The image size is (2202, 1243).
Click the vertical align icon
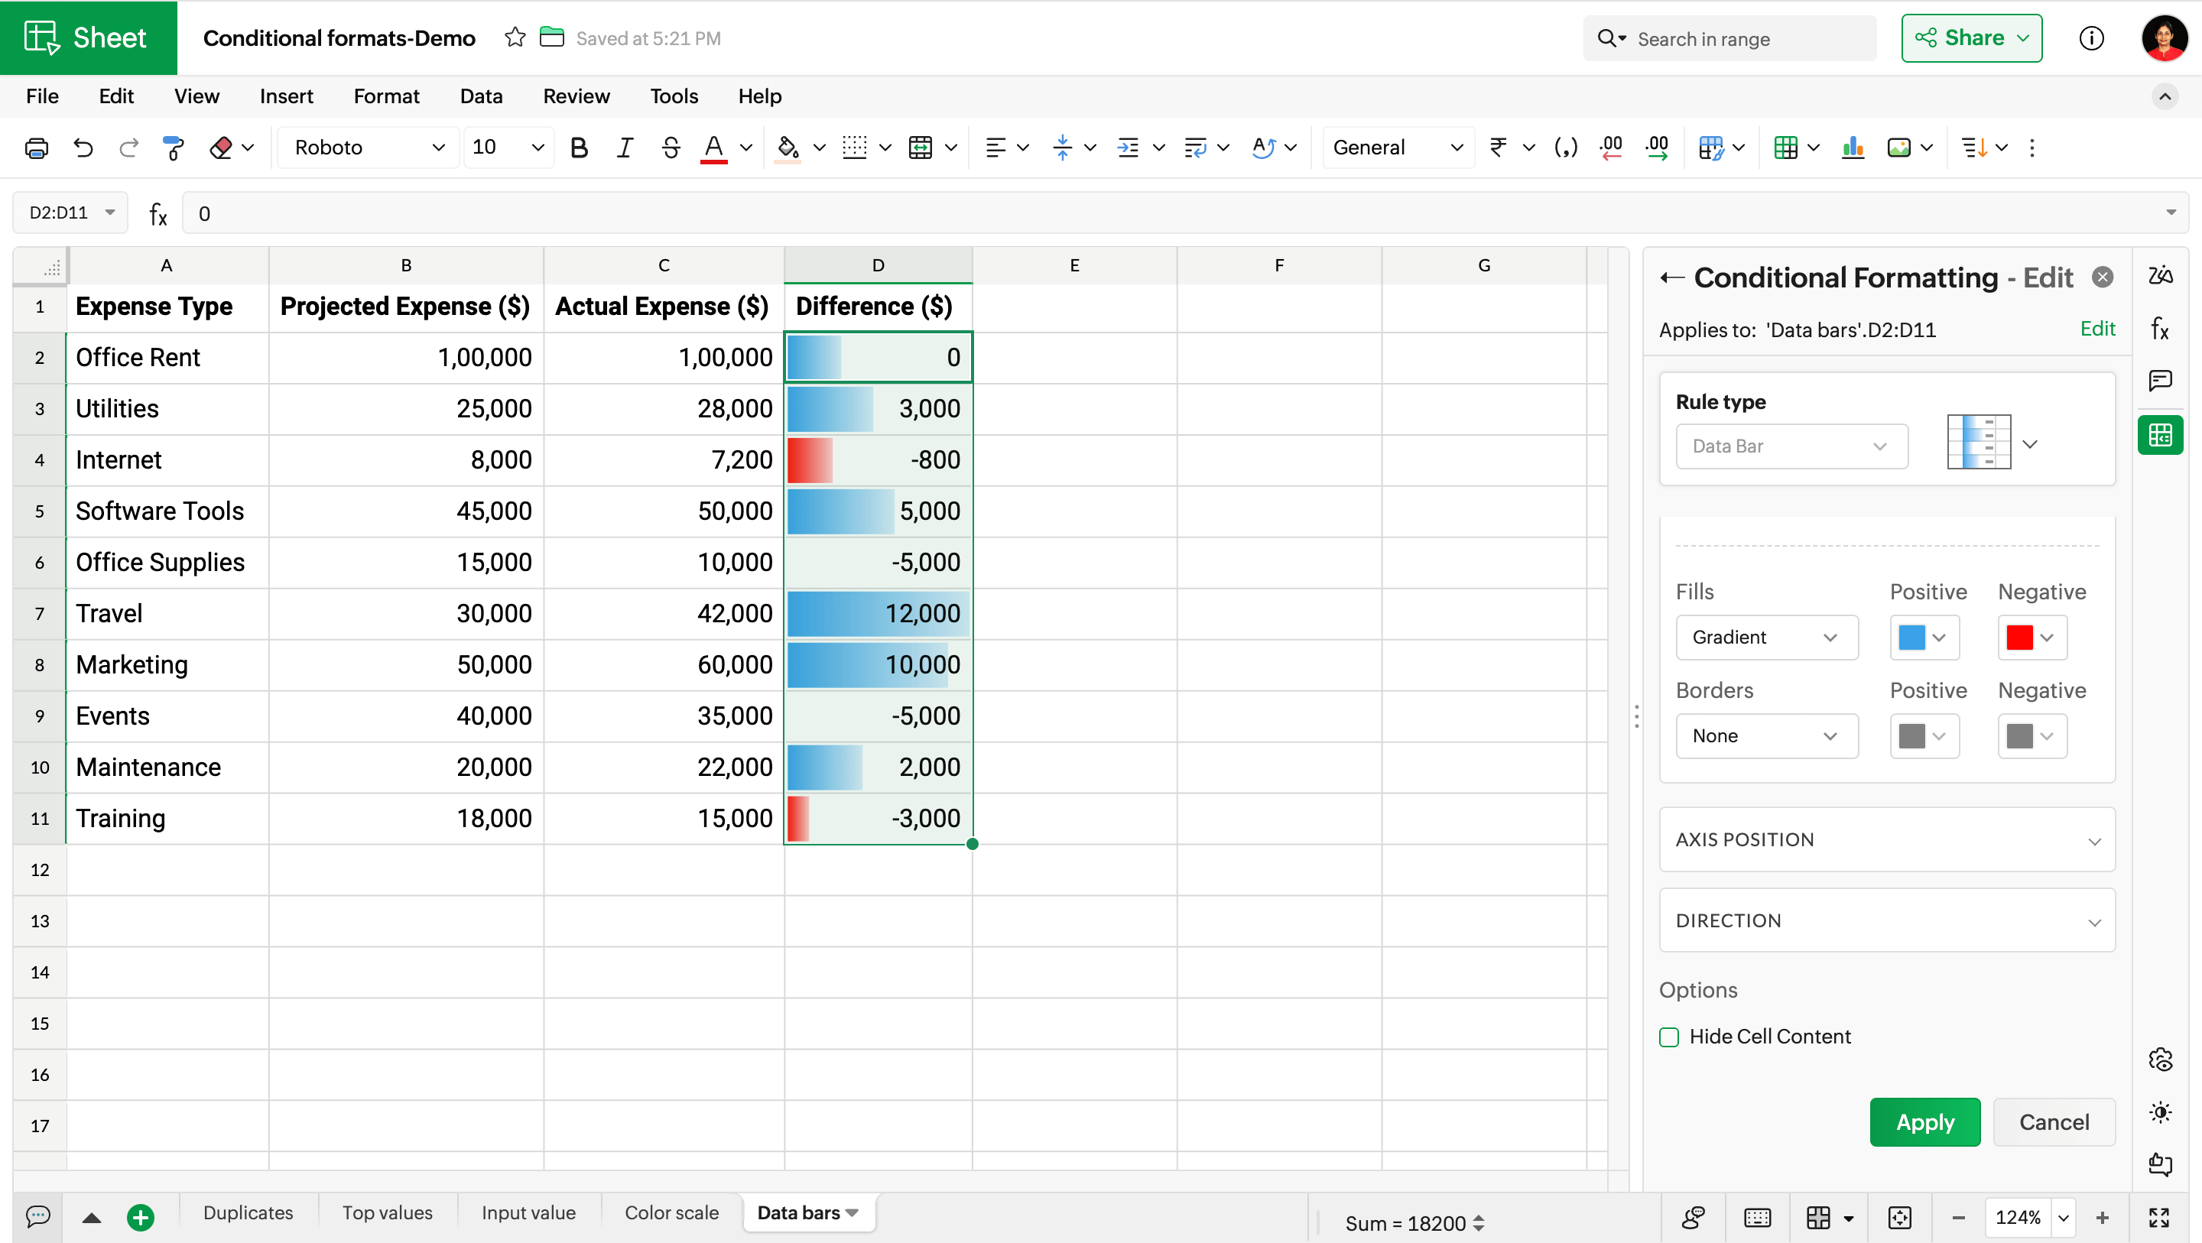(x=1063, y=148)
